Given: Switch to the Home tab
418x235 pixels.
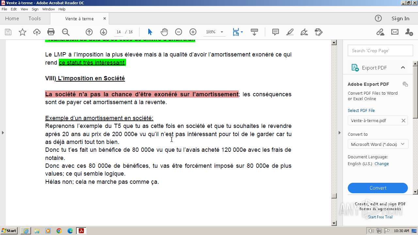Looking at the screenshot, I should [x=12, y=19].
